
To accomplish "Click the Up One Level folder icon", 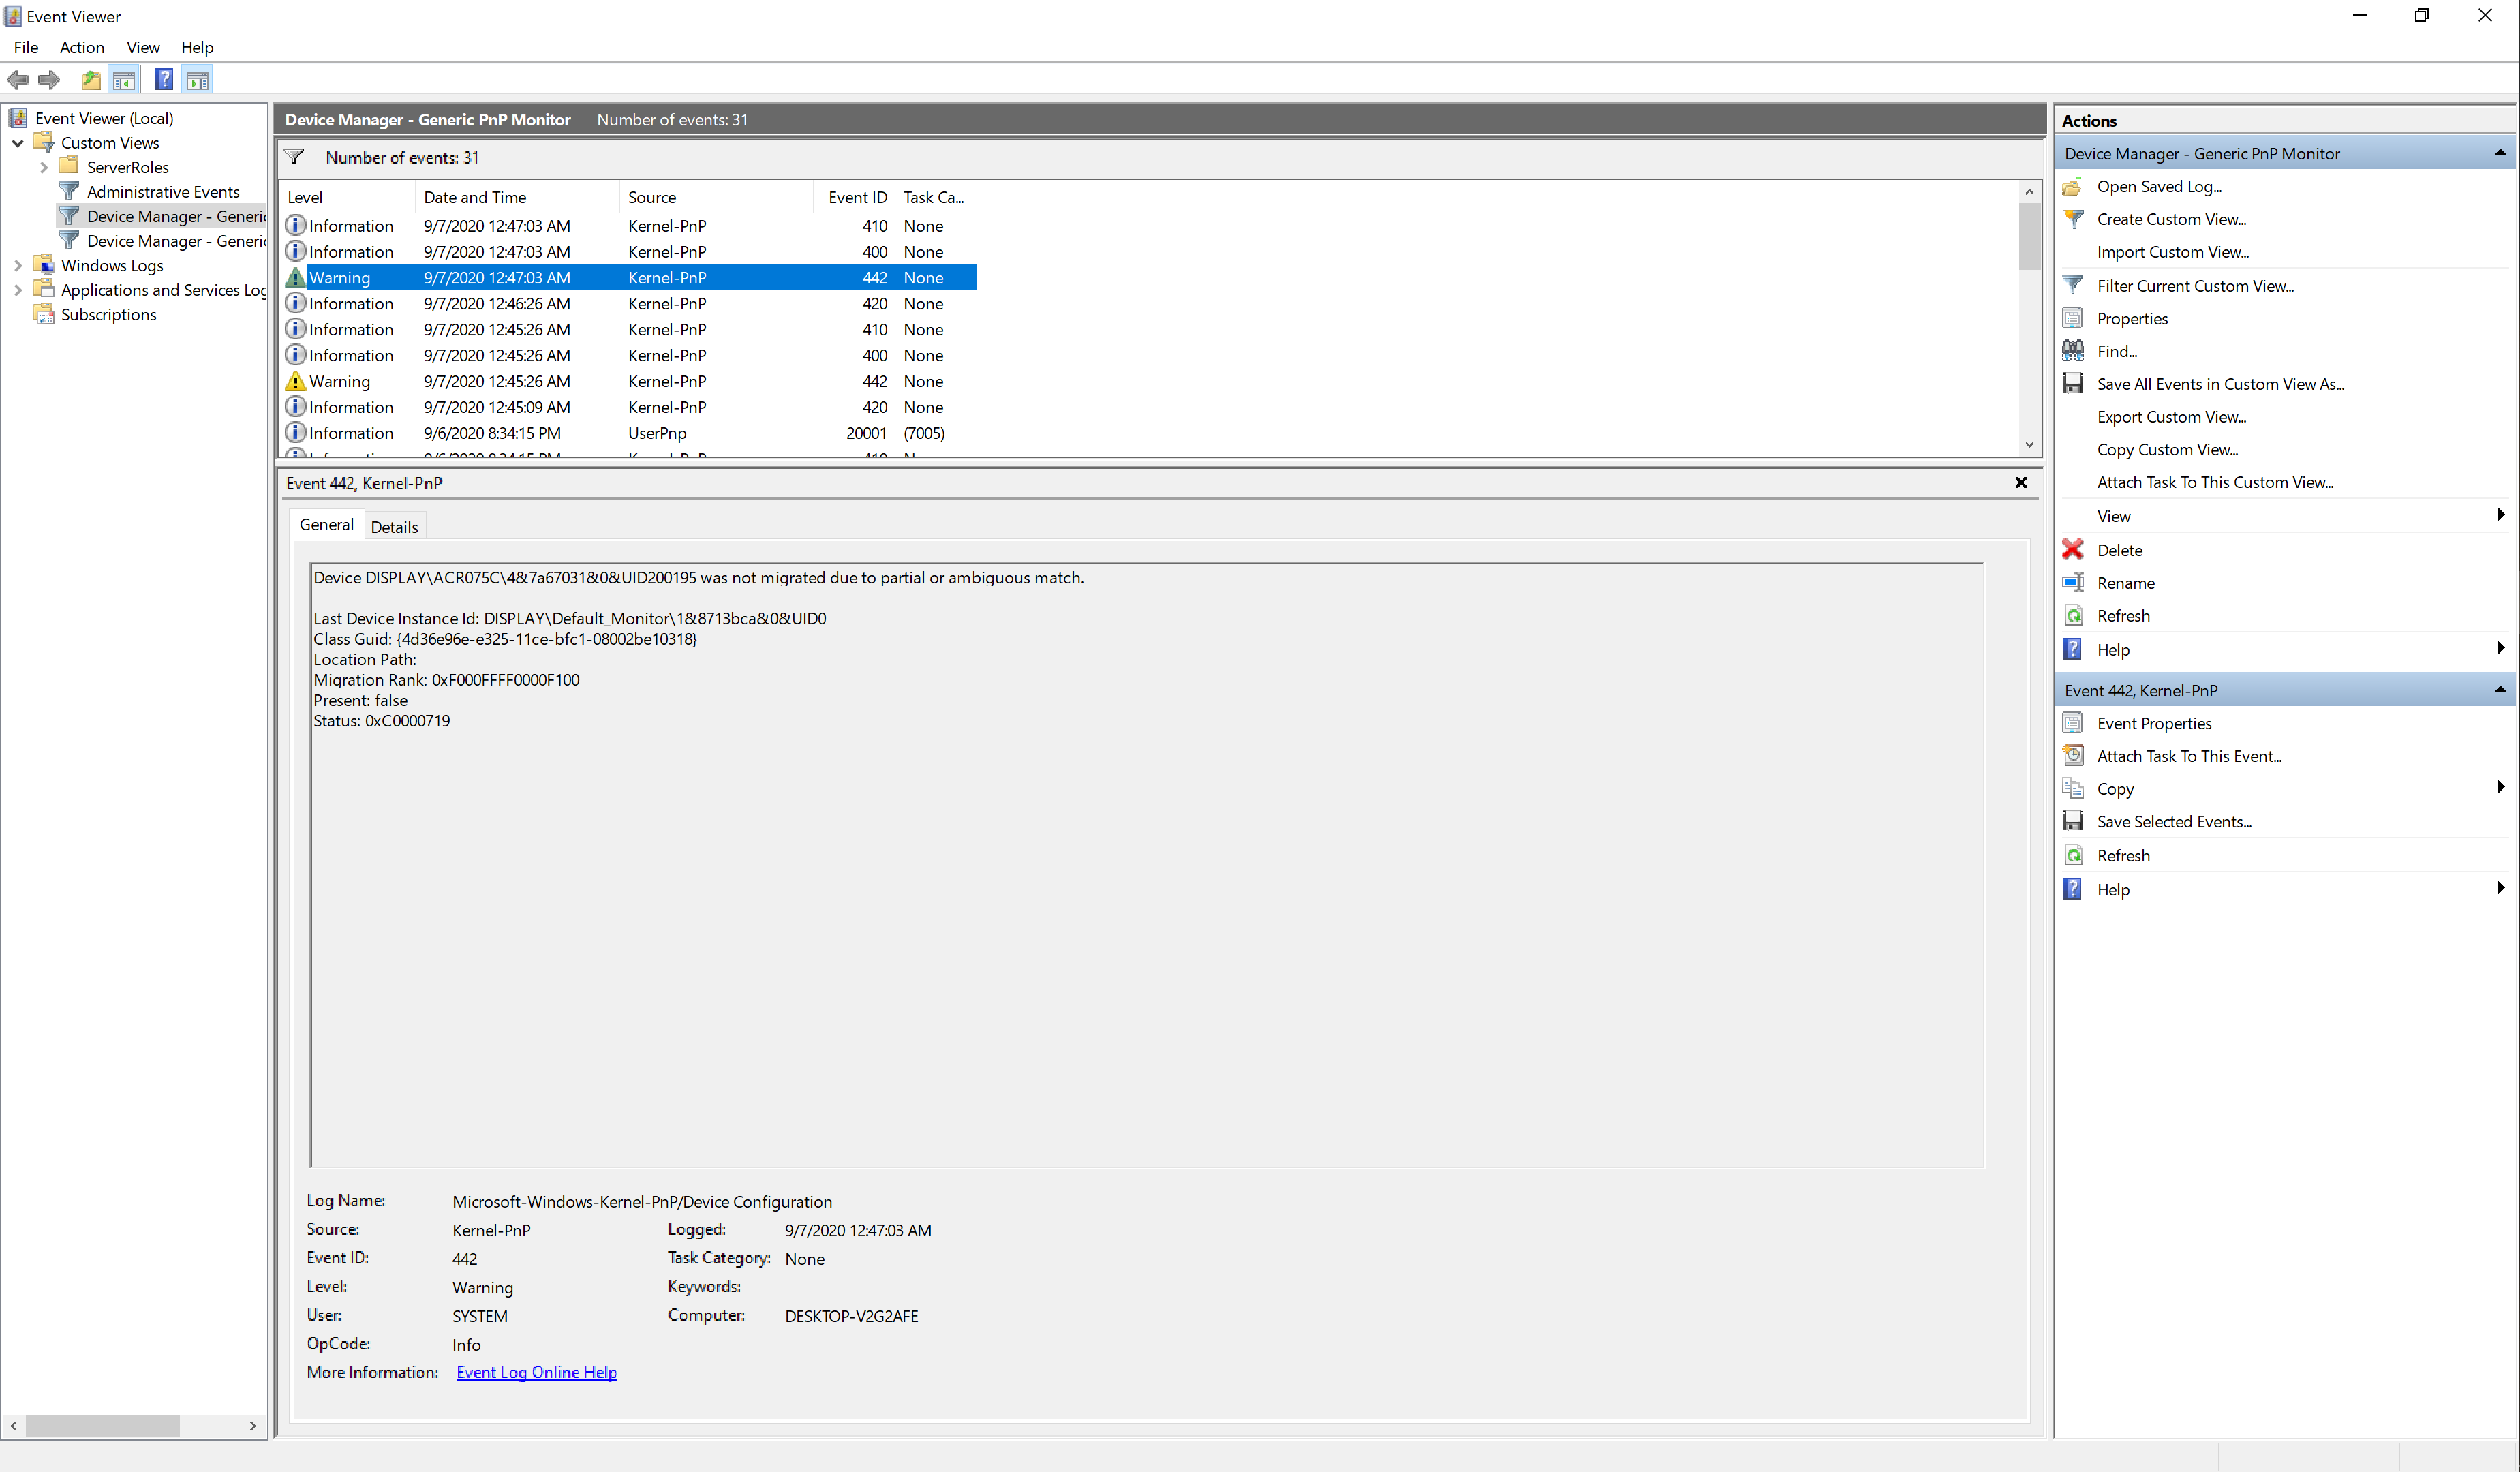I will (x=90, y=79).
